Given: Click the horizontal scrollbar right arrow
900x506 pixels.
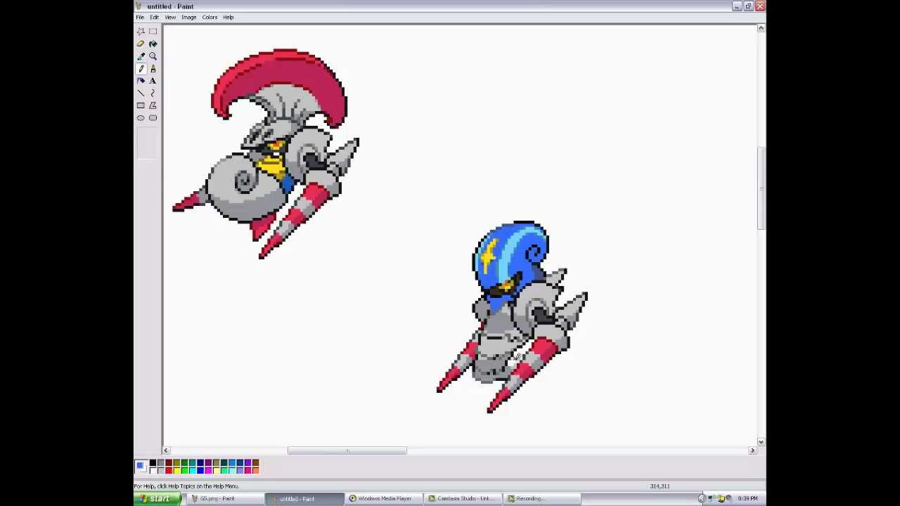Looking at the screenshot, I should [752, 450].
